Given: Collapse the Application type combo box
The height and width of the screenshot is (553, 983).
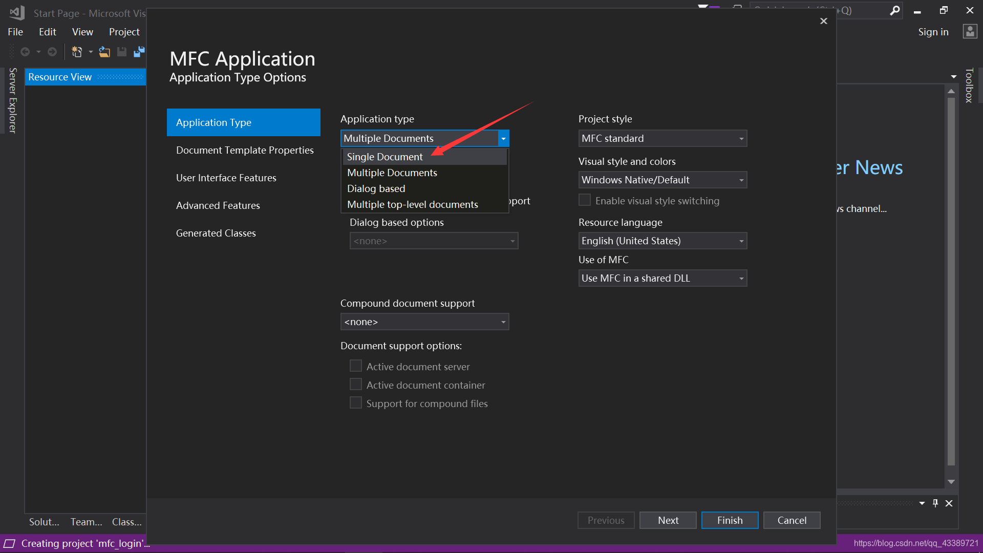Looking at the screenshot, I should coord(503,138).
